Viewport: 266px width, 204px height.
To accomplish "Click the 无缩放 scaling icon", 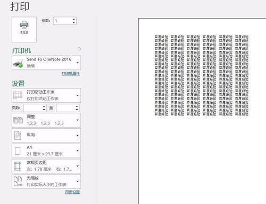I will (18, 181).
